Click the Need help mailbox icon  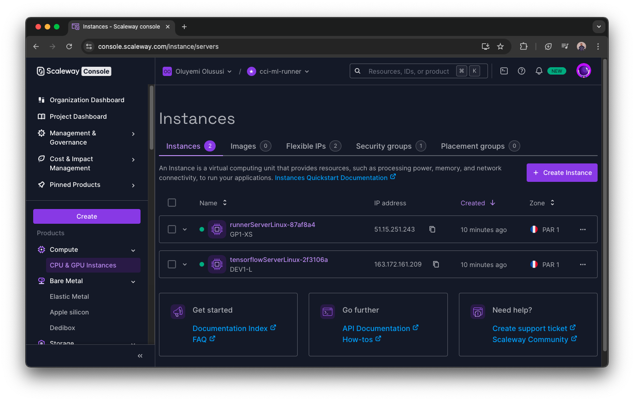(x=477, y=312)
